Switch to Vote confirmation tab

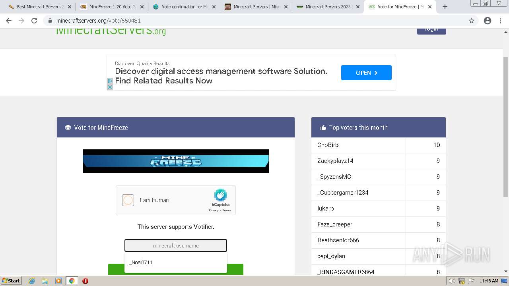tap(185, 7)
